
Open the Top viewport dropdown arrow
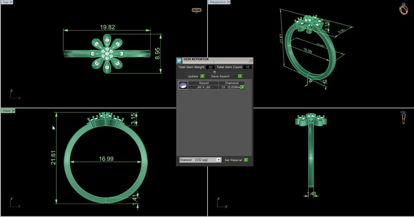12,2
